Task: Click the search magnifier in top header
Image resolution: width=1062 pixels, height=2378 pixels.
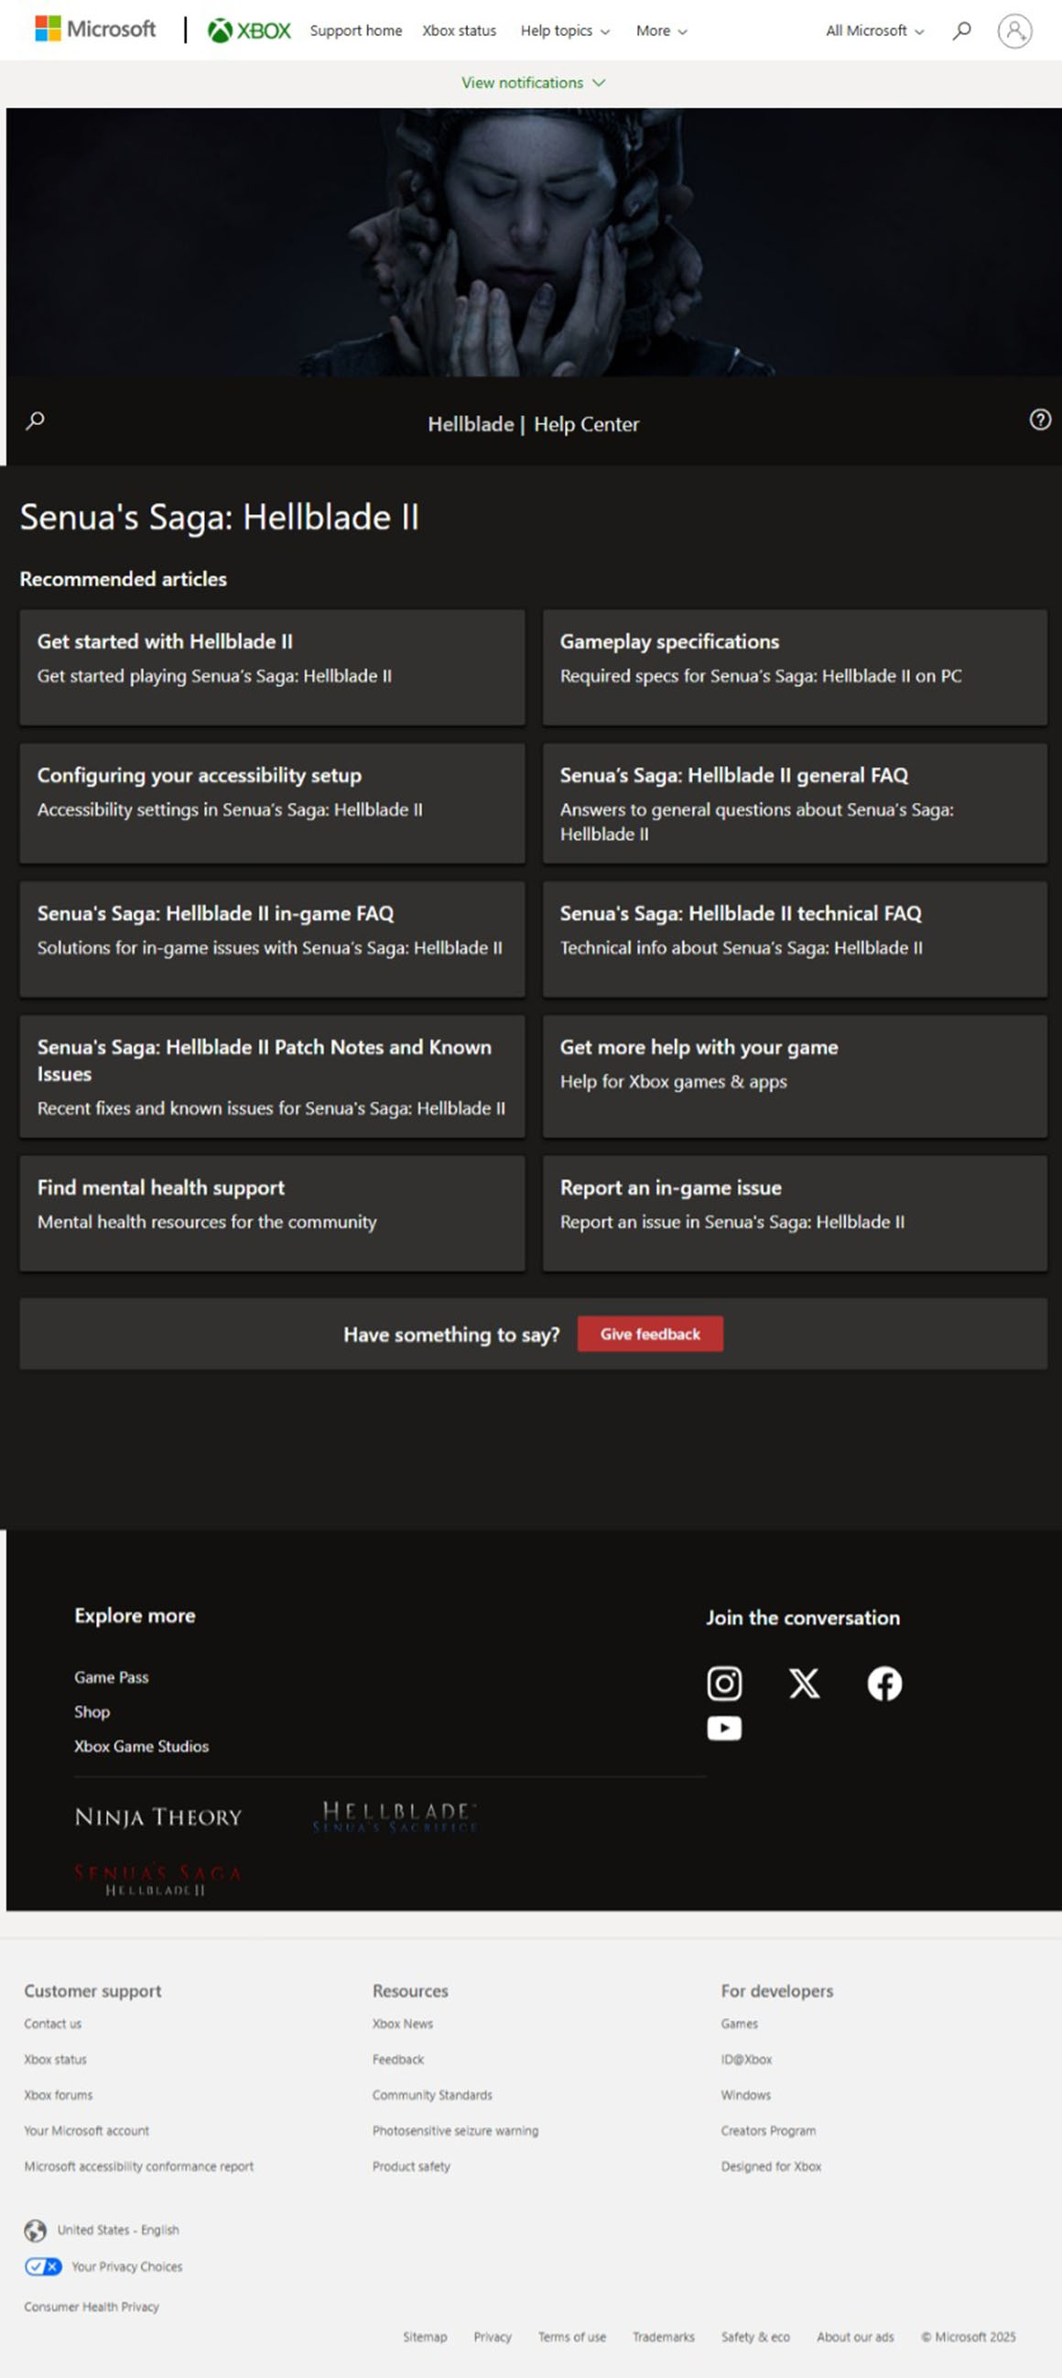Action: (961, 30)
